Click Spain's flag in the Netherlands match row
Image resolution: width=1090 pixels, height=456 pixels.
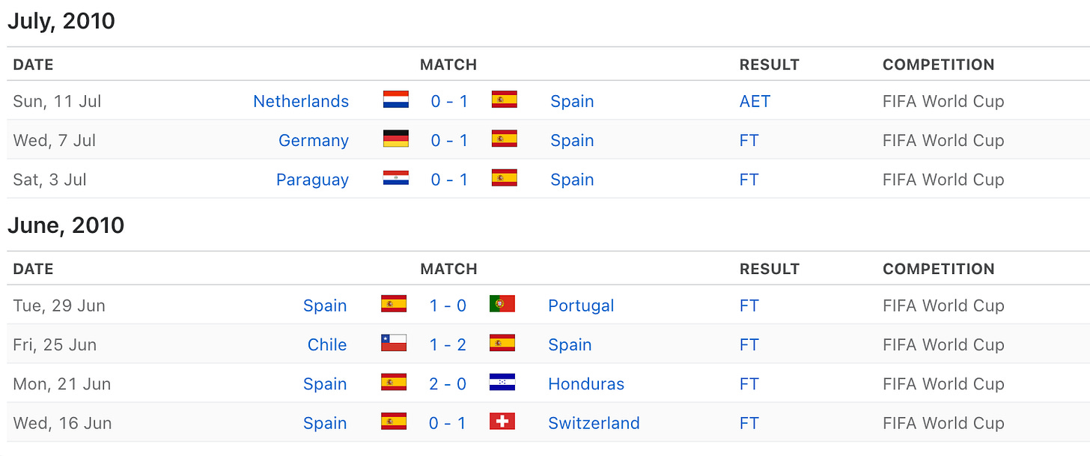tap(505, 100)
